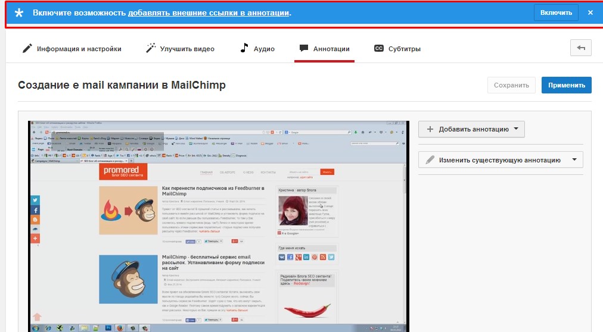
Task: Dismiss the blue notification banner
Action: pos(590,12)
